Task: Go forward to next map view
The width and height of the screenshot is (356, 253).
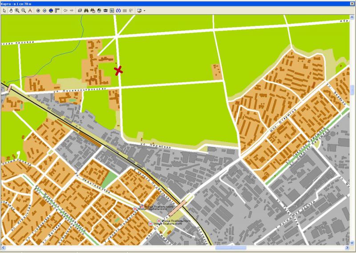Action: [x=72, y=11]
